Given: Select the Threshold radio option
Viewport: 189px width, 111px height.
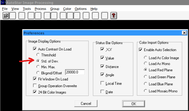Looking at the screenshot, I should [38, 55].
